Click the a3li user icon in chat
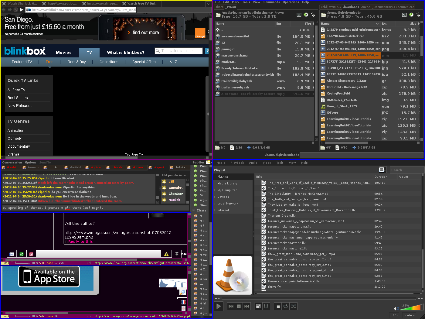This screenshot has height=319, width=425. click(x=164, y=182)
